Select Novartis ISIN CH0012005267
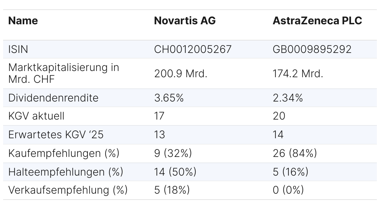The height and width of the screenshot is (203, 380). (x=193, y=49)
